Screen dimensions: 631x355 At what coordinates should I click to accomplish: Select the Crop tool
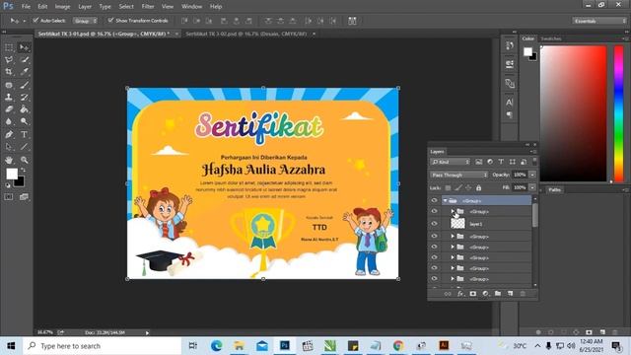tap(9, 72)
